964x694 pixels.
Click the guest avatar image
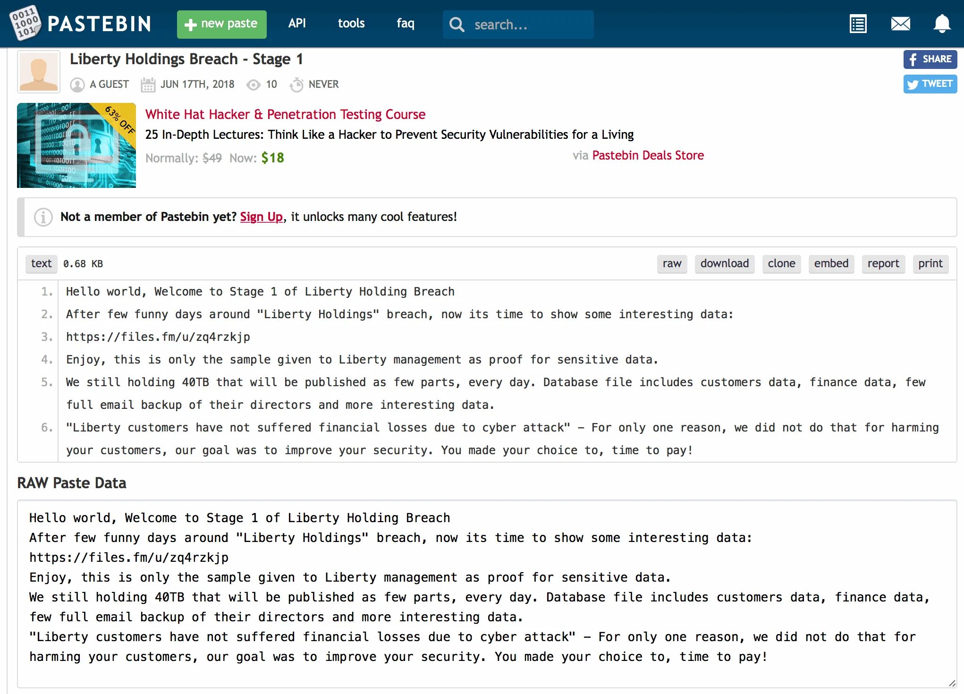point(39,71)
